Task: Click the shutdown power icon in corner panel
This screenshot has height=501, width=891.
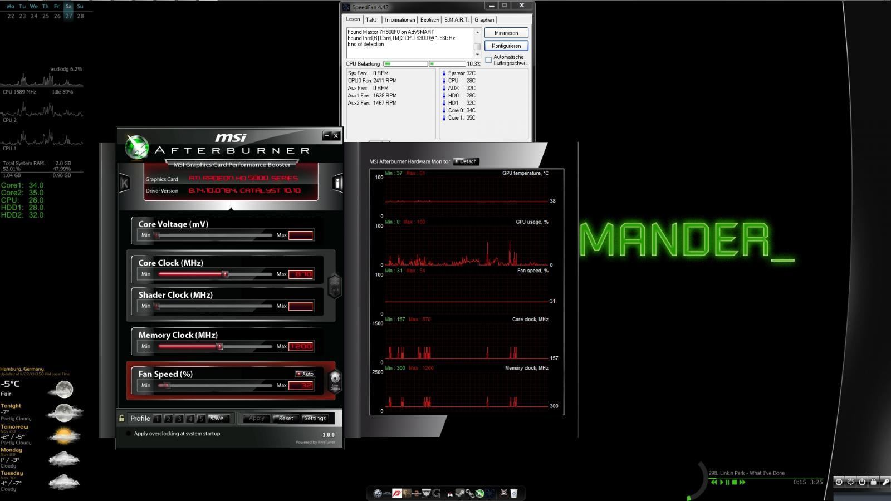Action: click(x=839, y=482)
